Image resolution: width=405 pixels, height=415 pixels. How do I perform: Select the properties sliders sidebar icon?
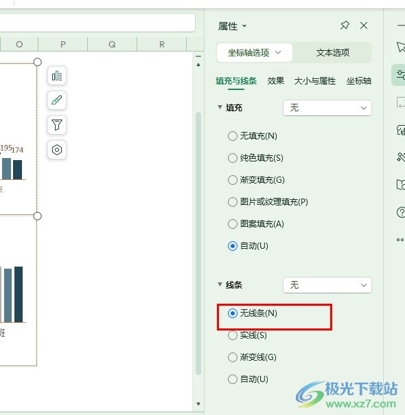click(x=400, y=74)
